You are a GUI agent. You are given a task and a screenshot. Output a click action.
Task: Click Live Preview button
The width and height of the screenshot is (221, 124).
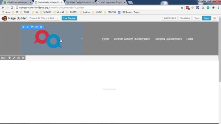[x=69, y=18]
